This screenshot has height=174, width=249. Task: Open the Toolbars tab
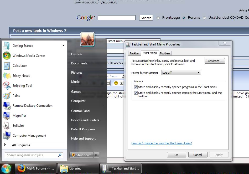click(165, 53)
